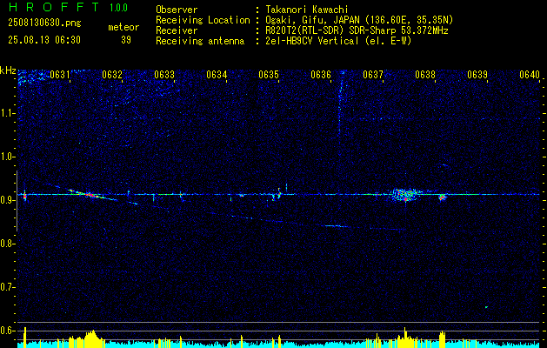Click the slanted echo streak after 0631
The image size is (547, 348).
tap(92, 195)
